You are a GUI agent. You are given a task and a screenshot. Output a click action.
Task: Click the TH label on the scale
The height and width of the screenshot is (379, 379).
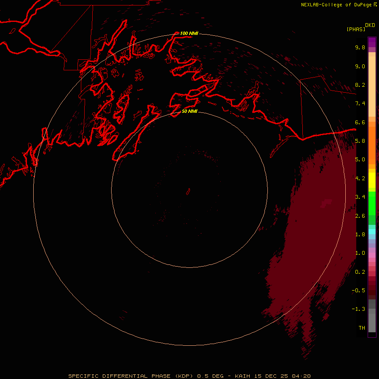pyautogui.click(x=362, y=328)
